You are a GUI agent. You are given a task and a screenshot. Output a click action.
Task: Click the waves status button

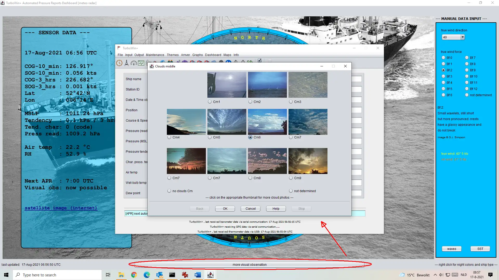tap(452, 249)
